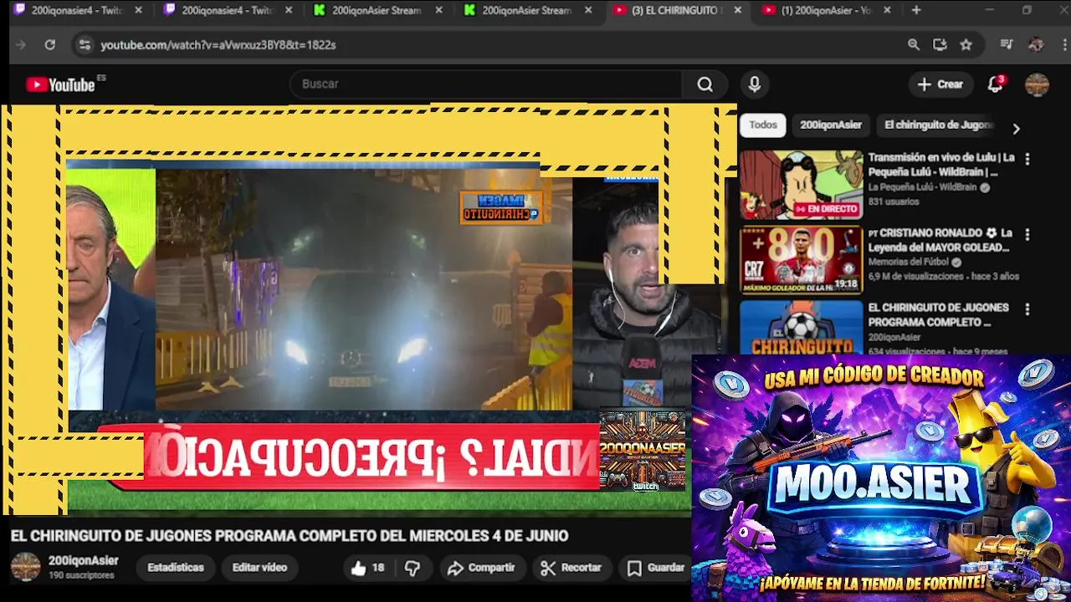1071x602 pixels.
Task: Select the El chiringuito de Jugones filter chip
Action: click(x=937, y=125)
